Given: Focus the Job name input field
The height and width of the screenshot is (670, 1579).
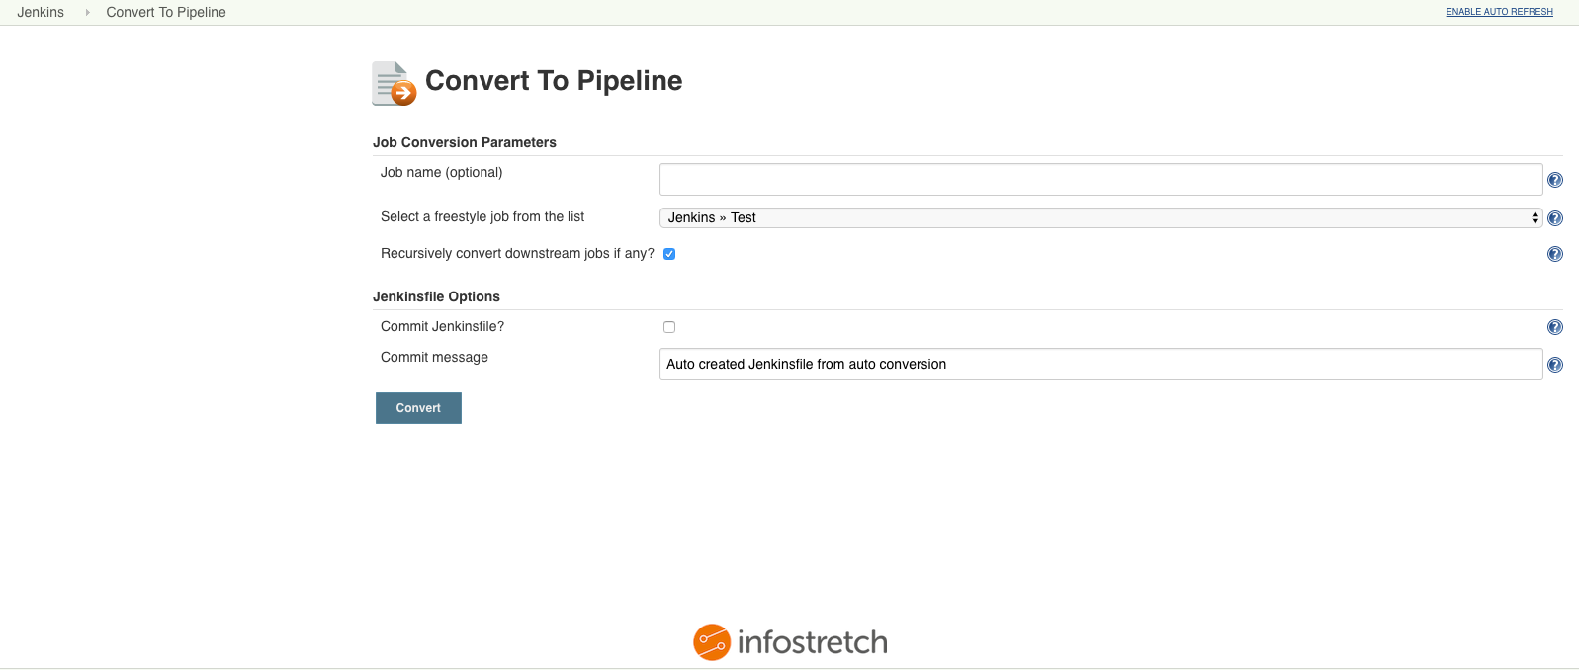Looking at the screenshot, I should click(x=1100, y=180).
